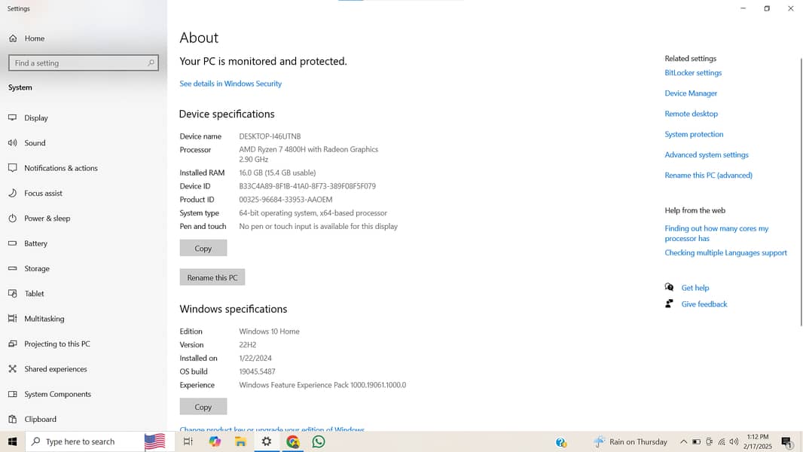Image resolution: width=803 pixels, height=452 pixels.
Task: Select Battery in the sidebar
Action: [35, 243]
